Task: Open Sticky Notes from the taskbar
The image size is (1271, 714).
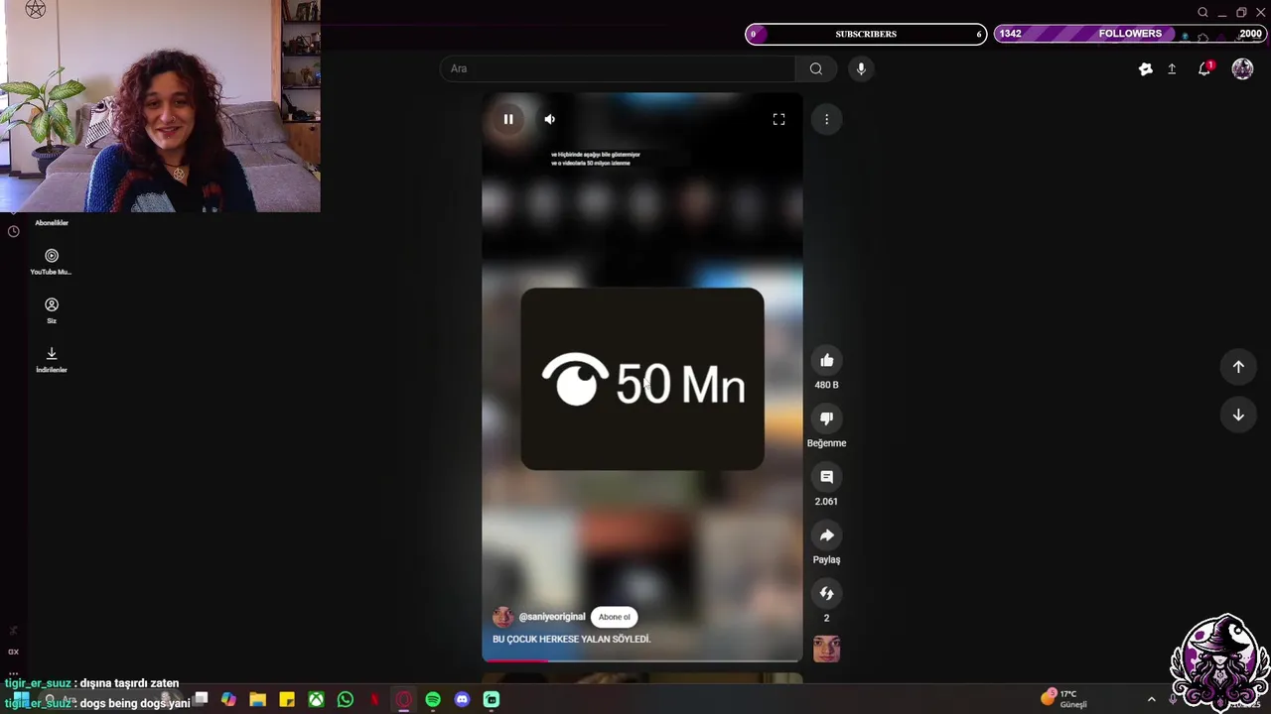Action: click(x=287, y=700)
